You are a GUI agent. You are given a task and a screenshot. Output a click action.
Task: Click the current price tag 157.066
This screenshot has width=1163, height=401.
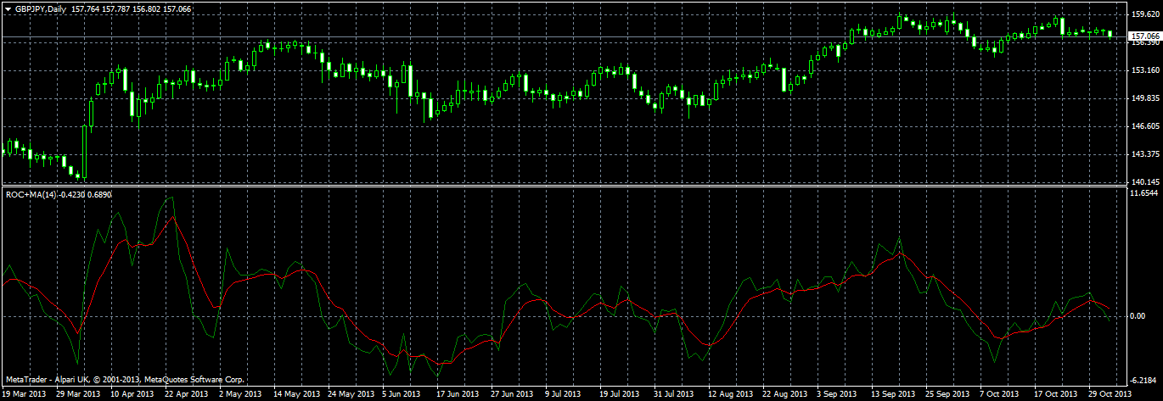pos(1143,36)
